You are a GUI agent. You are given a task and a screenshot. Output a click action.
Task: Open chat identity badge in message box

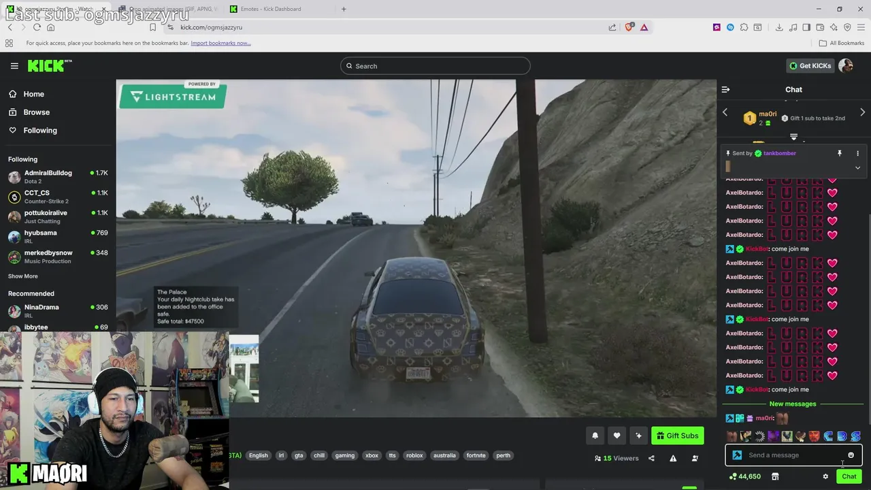[x=737, y=455]
